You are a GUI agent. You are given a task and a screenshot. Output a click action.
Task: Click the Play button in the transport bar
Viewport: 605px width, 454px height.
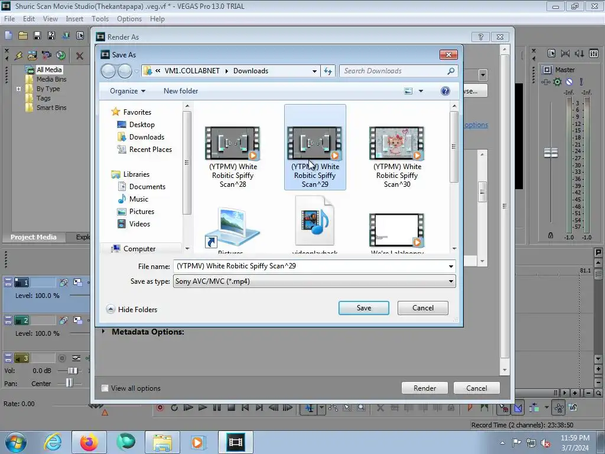click(203, 408)
